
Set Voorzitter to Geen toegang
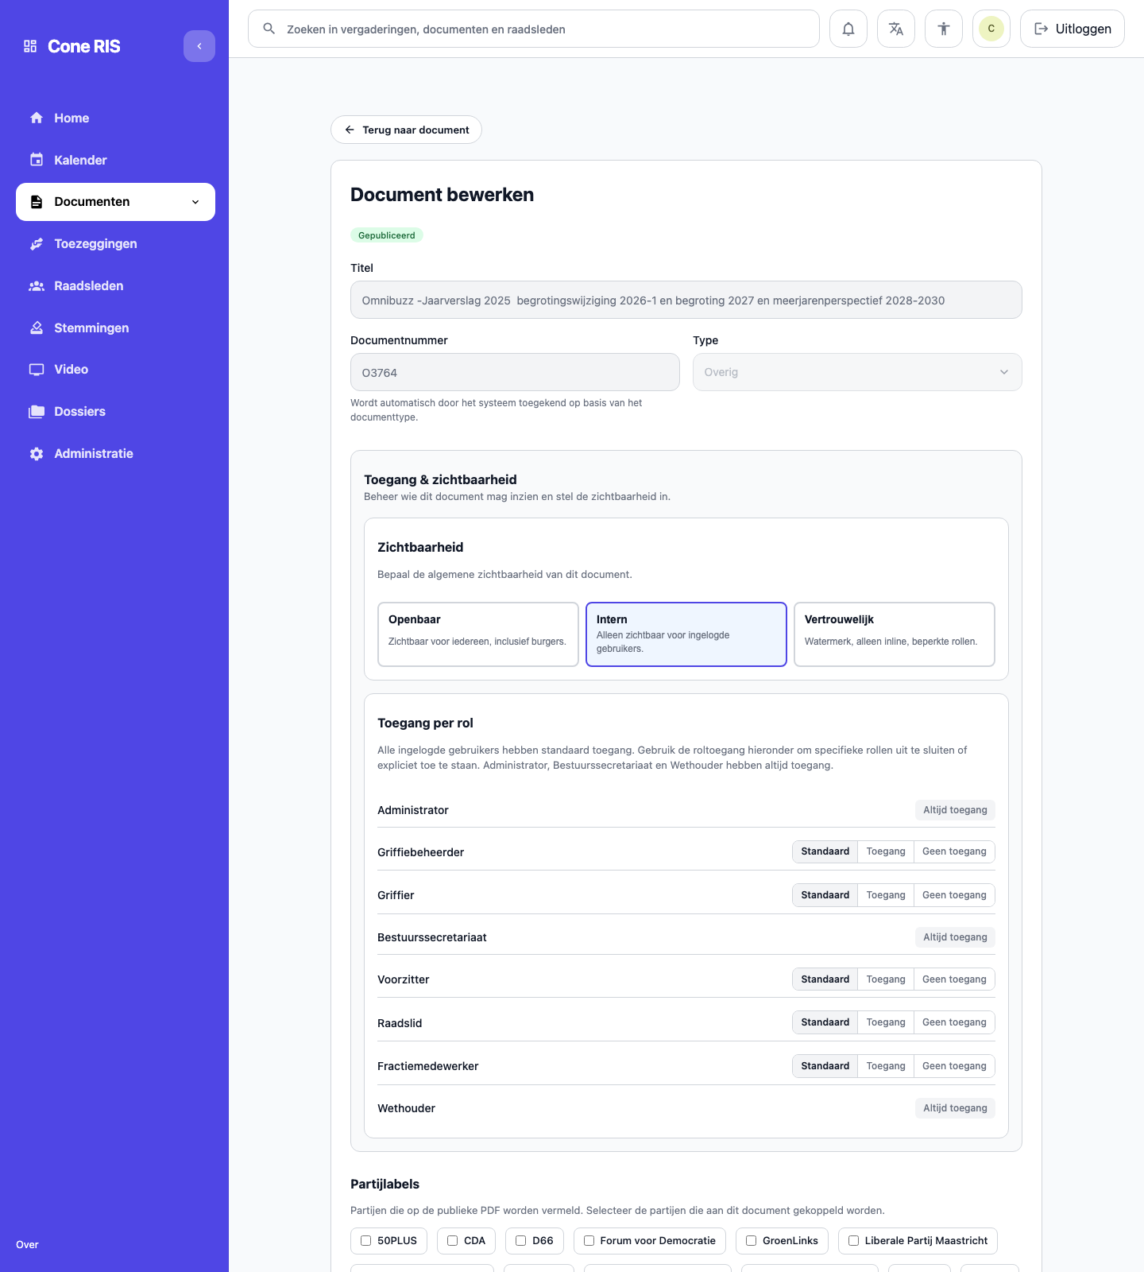click(954, 979)
